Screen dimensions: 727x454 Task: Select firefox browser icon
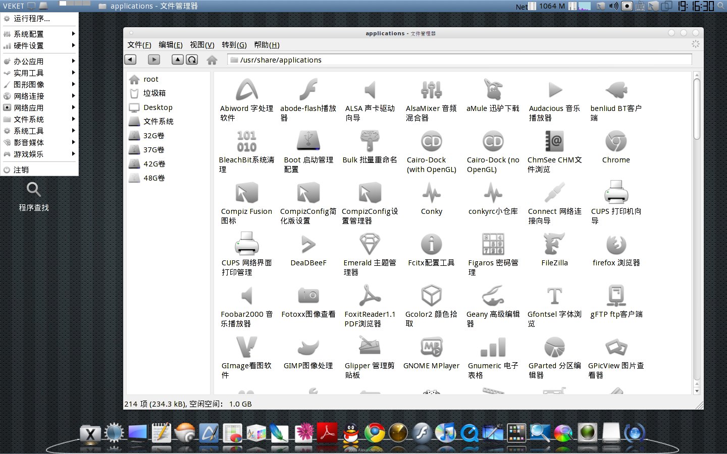coord(616,245)
